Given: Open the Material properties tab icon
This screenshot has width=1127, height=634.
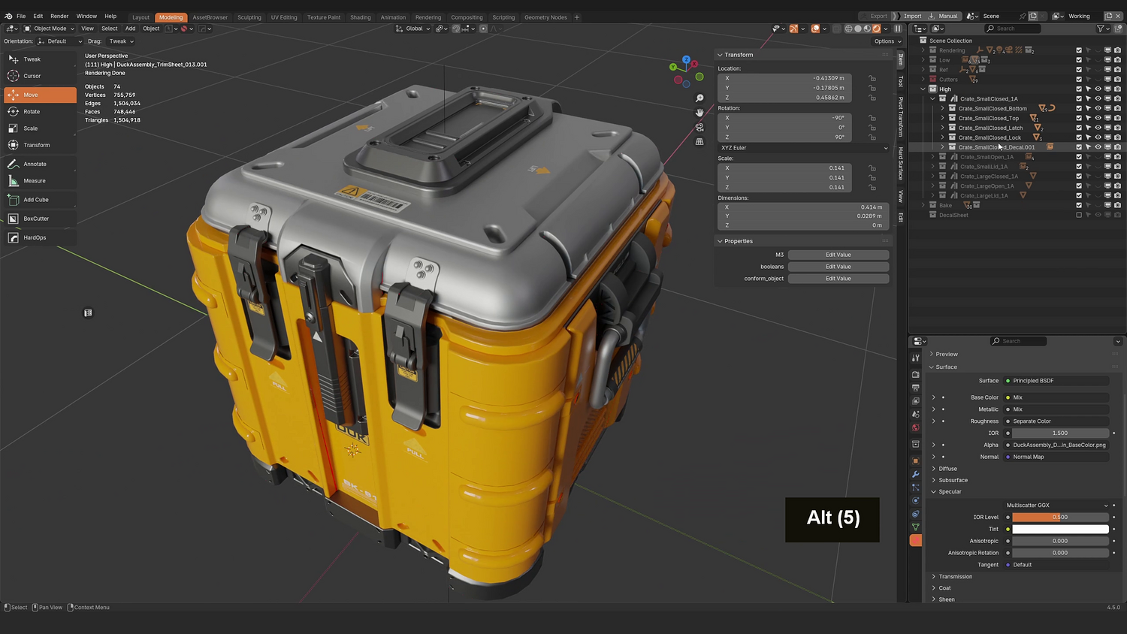Looking at the screenshot, I should coord(915,540).
